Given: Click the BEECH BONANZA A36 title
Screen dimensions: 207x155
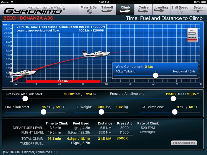Looking at the screenshot, I should 28,18.
